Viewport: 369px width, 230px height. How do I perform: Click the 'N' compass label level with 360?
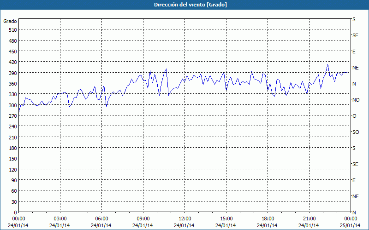[354, 84]
